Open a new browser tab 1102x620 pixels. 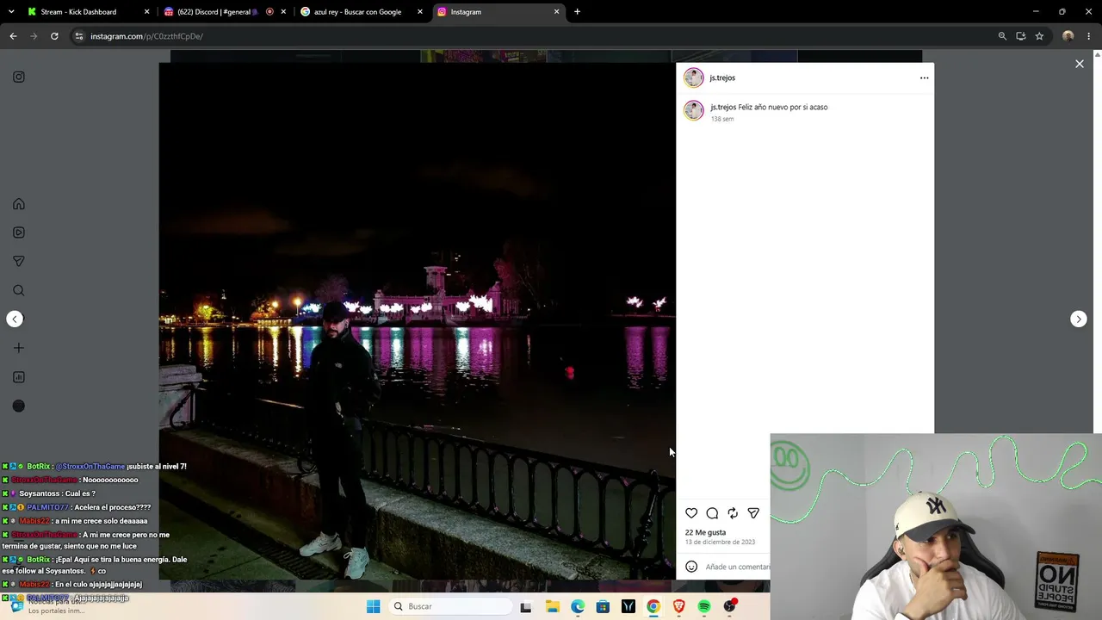click(577, 12)
